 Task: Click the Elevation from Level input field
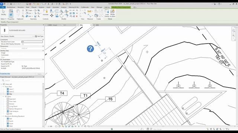32,42
